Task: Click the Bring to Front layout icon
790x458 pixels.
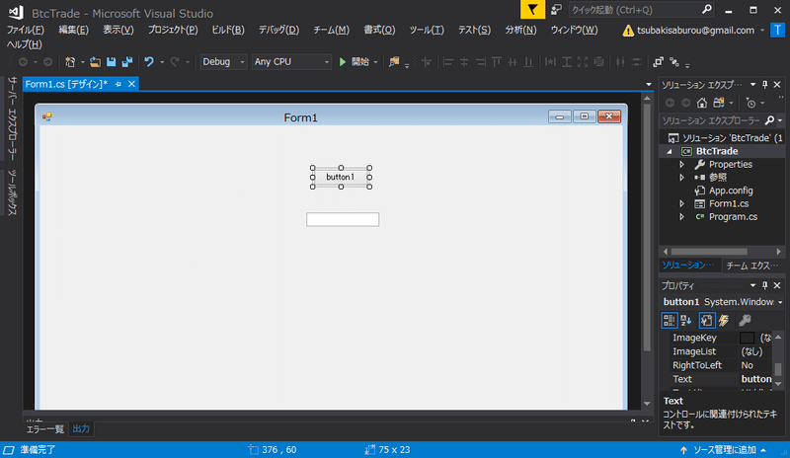Action: (658, 62)
